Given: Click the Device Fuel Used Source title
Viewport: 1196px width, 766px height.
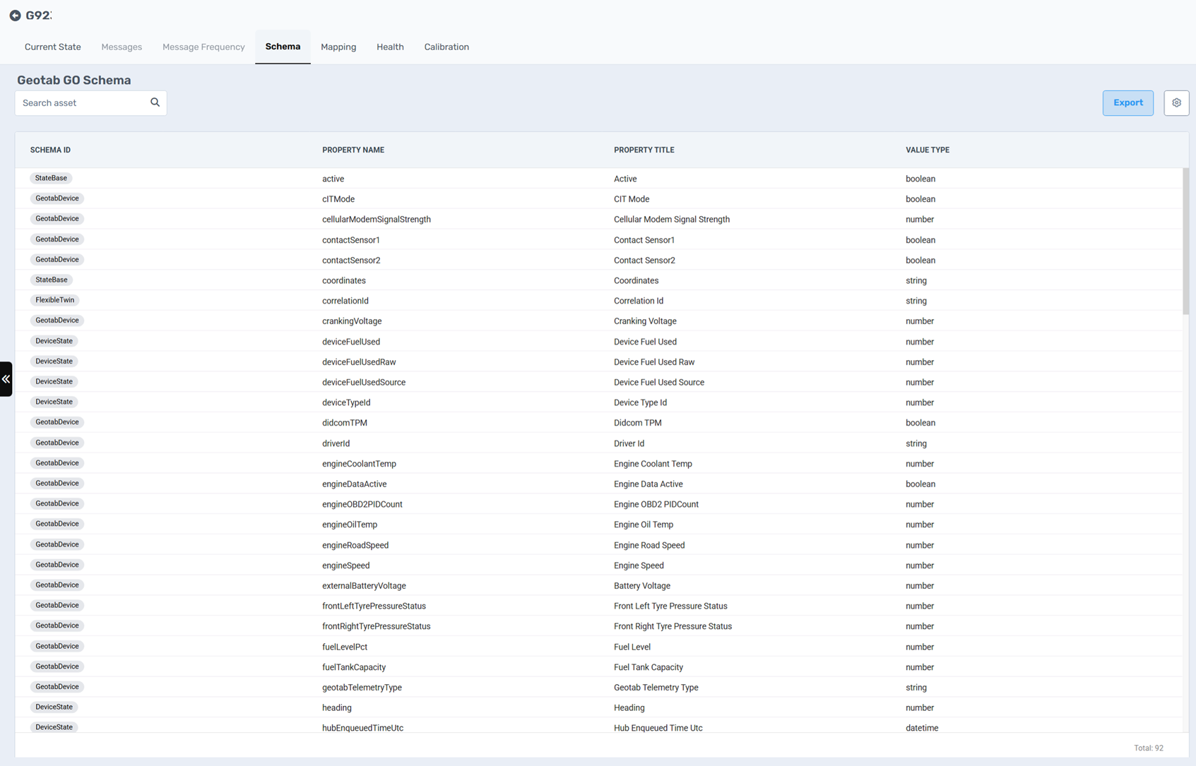Looking at the screenshot, I should point(659,383).
